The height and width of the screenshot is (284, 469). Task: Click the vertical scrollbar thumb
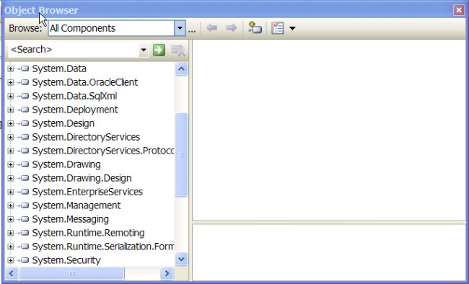pos(181,155)
